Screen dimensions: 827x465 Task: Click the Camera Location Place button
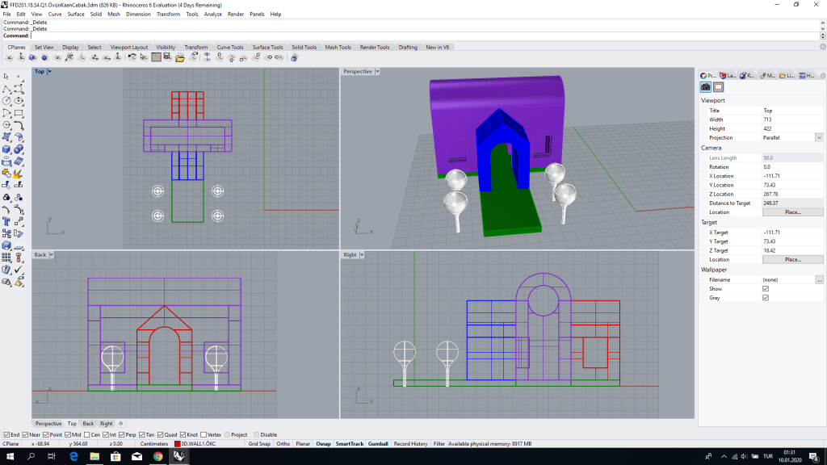pyautogui.click(x=792, y=212)
